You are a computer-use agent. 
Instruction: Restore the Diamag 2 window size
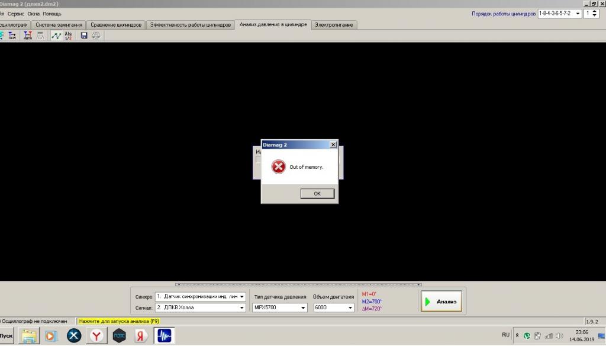[x=594, y=4]
